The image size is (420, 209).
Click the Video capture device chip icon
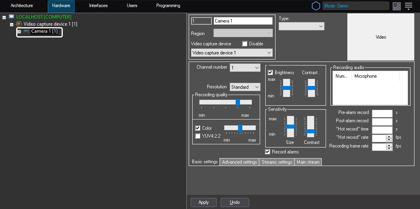(x=19, y=24)
